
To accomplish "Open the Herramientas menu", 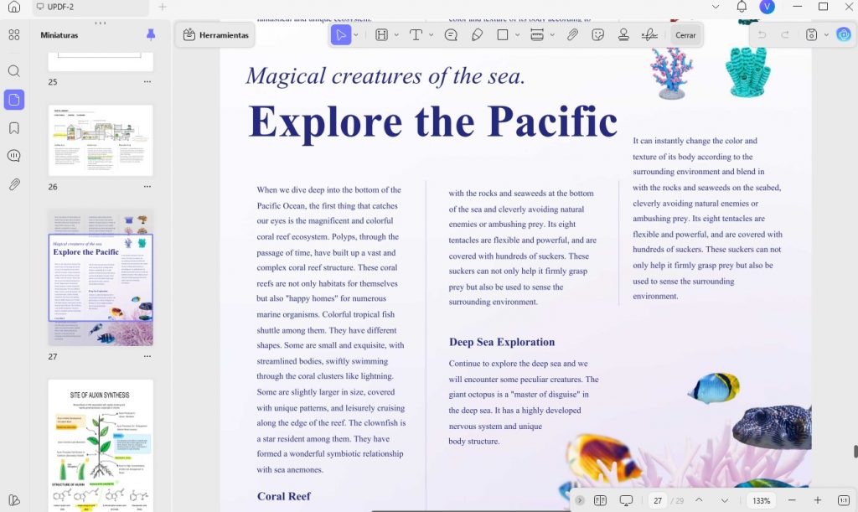I will tap(215, 35).
